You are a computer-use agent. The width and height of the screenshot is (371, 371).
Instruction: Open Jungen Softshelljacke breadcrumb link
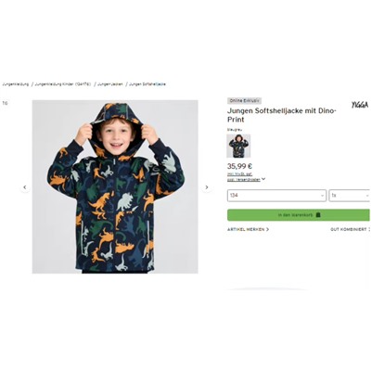click(x=147, y=84)
